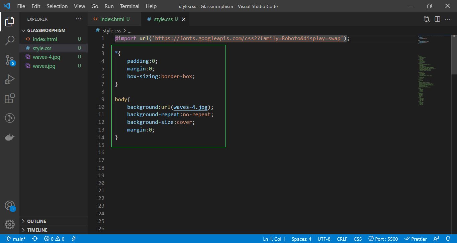Open the Explorer view in activity bar
This screenshot has height=243, width=457.
(x=10, y=21)
